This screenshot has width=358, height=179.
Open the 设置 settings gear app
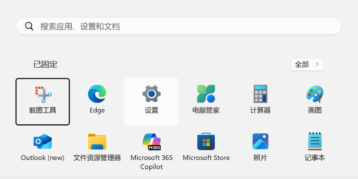point(152,101)
